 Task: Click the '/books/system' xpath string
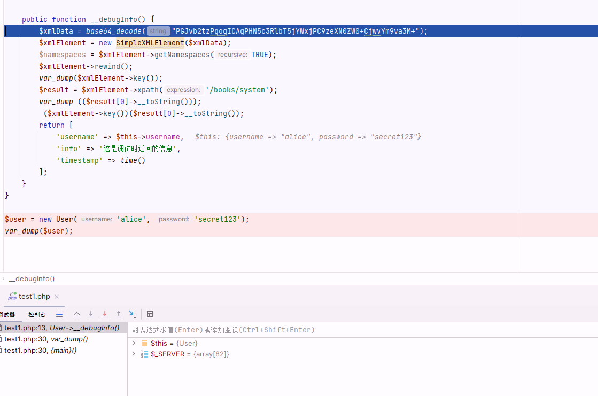(x=237, y=90)
